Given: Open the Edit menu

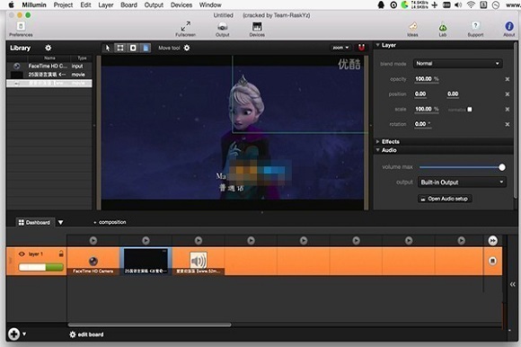Looking at the screenshot, I should (85, 5).
